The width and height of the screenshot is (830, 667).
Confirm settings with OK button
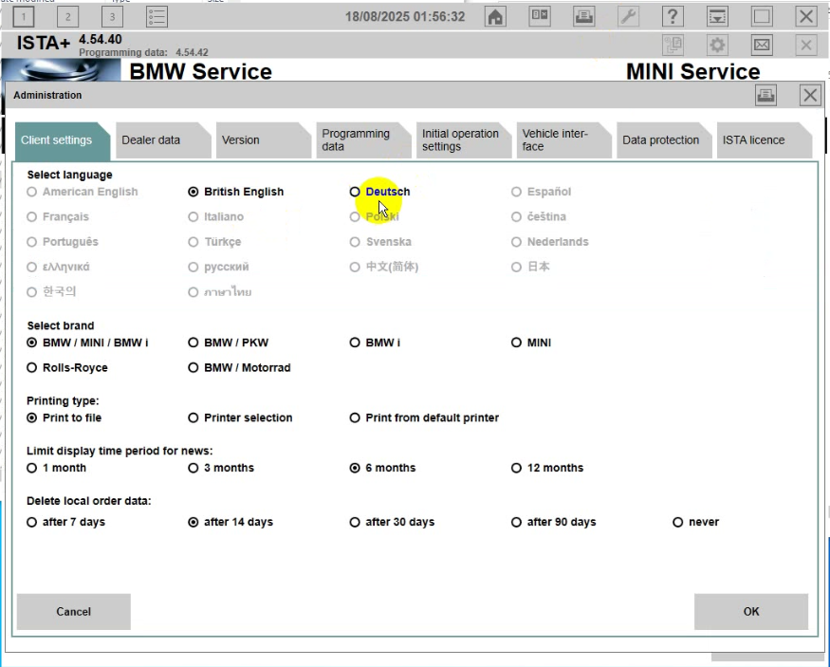pos(751,612)
